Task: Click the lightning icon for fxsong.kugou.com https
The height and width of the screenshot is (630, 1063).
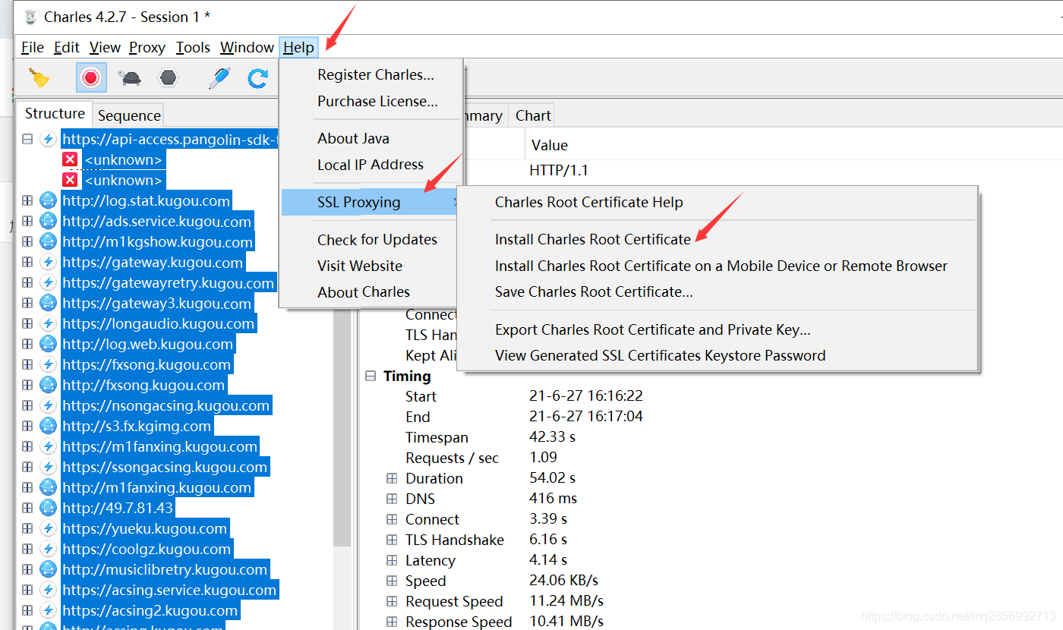Action: pos(48,364)
